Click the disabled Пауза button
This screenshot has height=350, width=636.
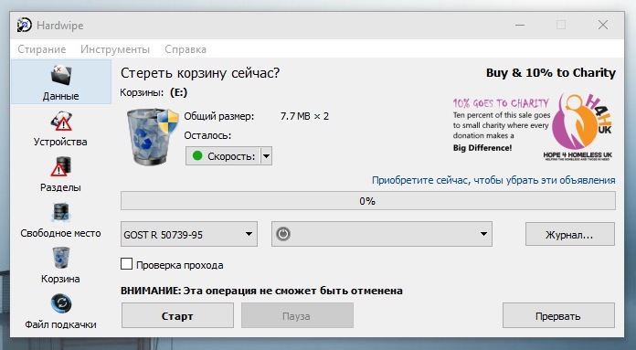pyautogui.click(x=297, y=315)
